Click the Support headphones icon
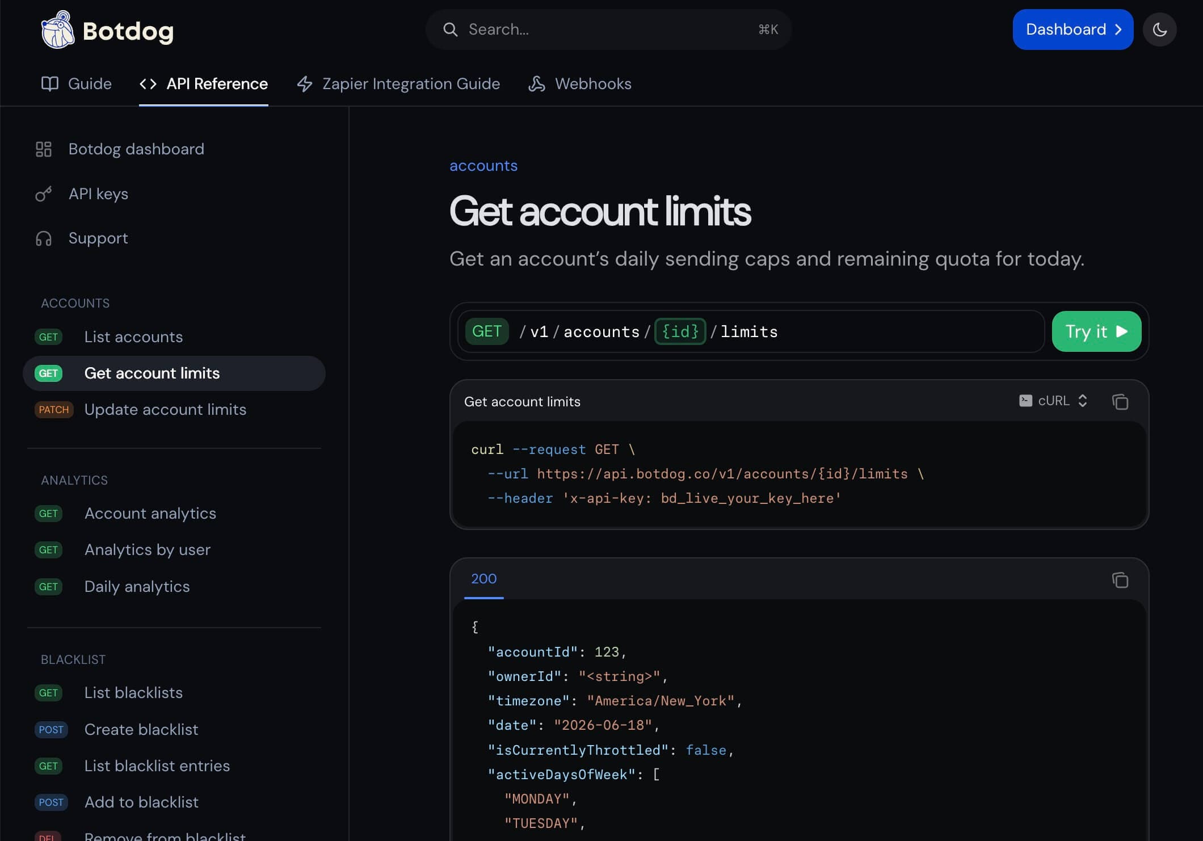This screenshot has height=841, width=1203. 44,238
